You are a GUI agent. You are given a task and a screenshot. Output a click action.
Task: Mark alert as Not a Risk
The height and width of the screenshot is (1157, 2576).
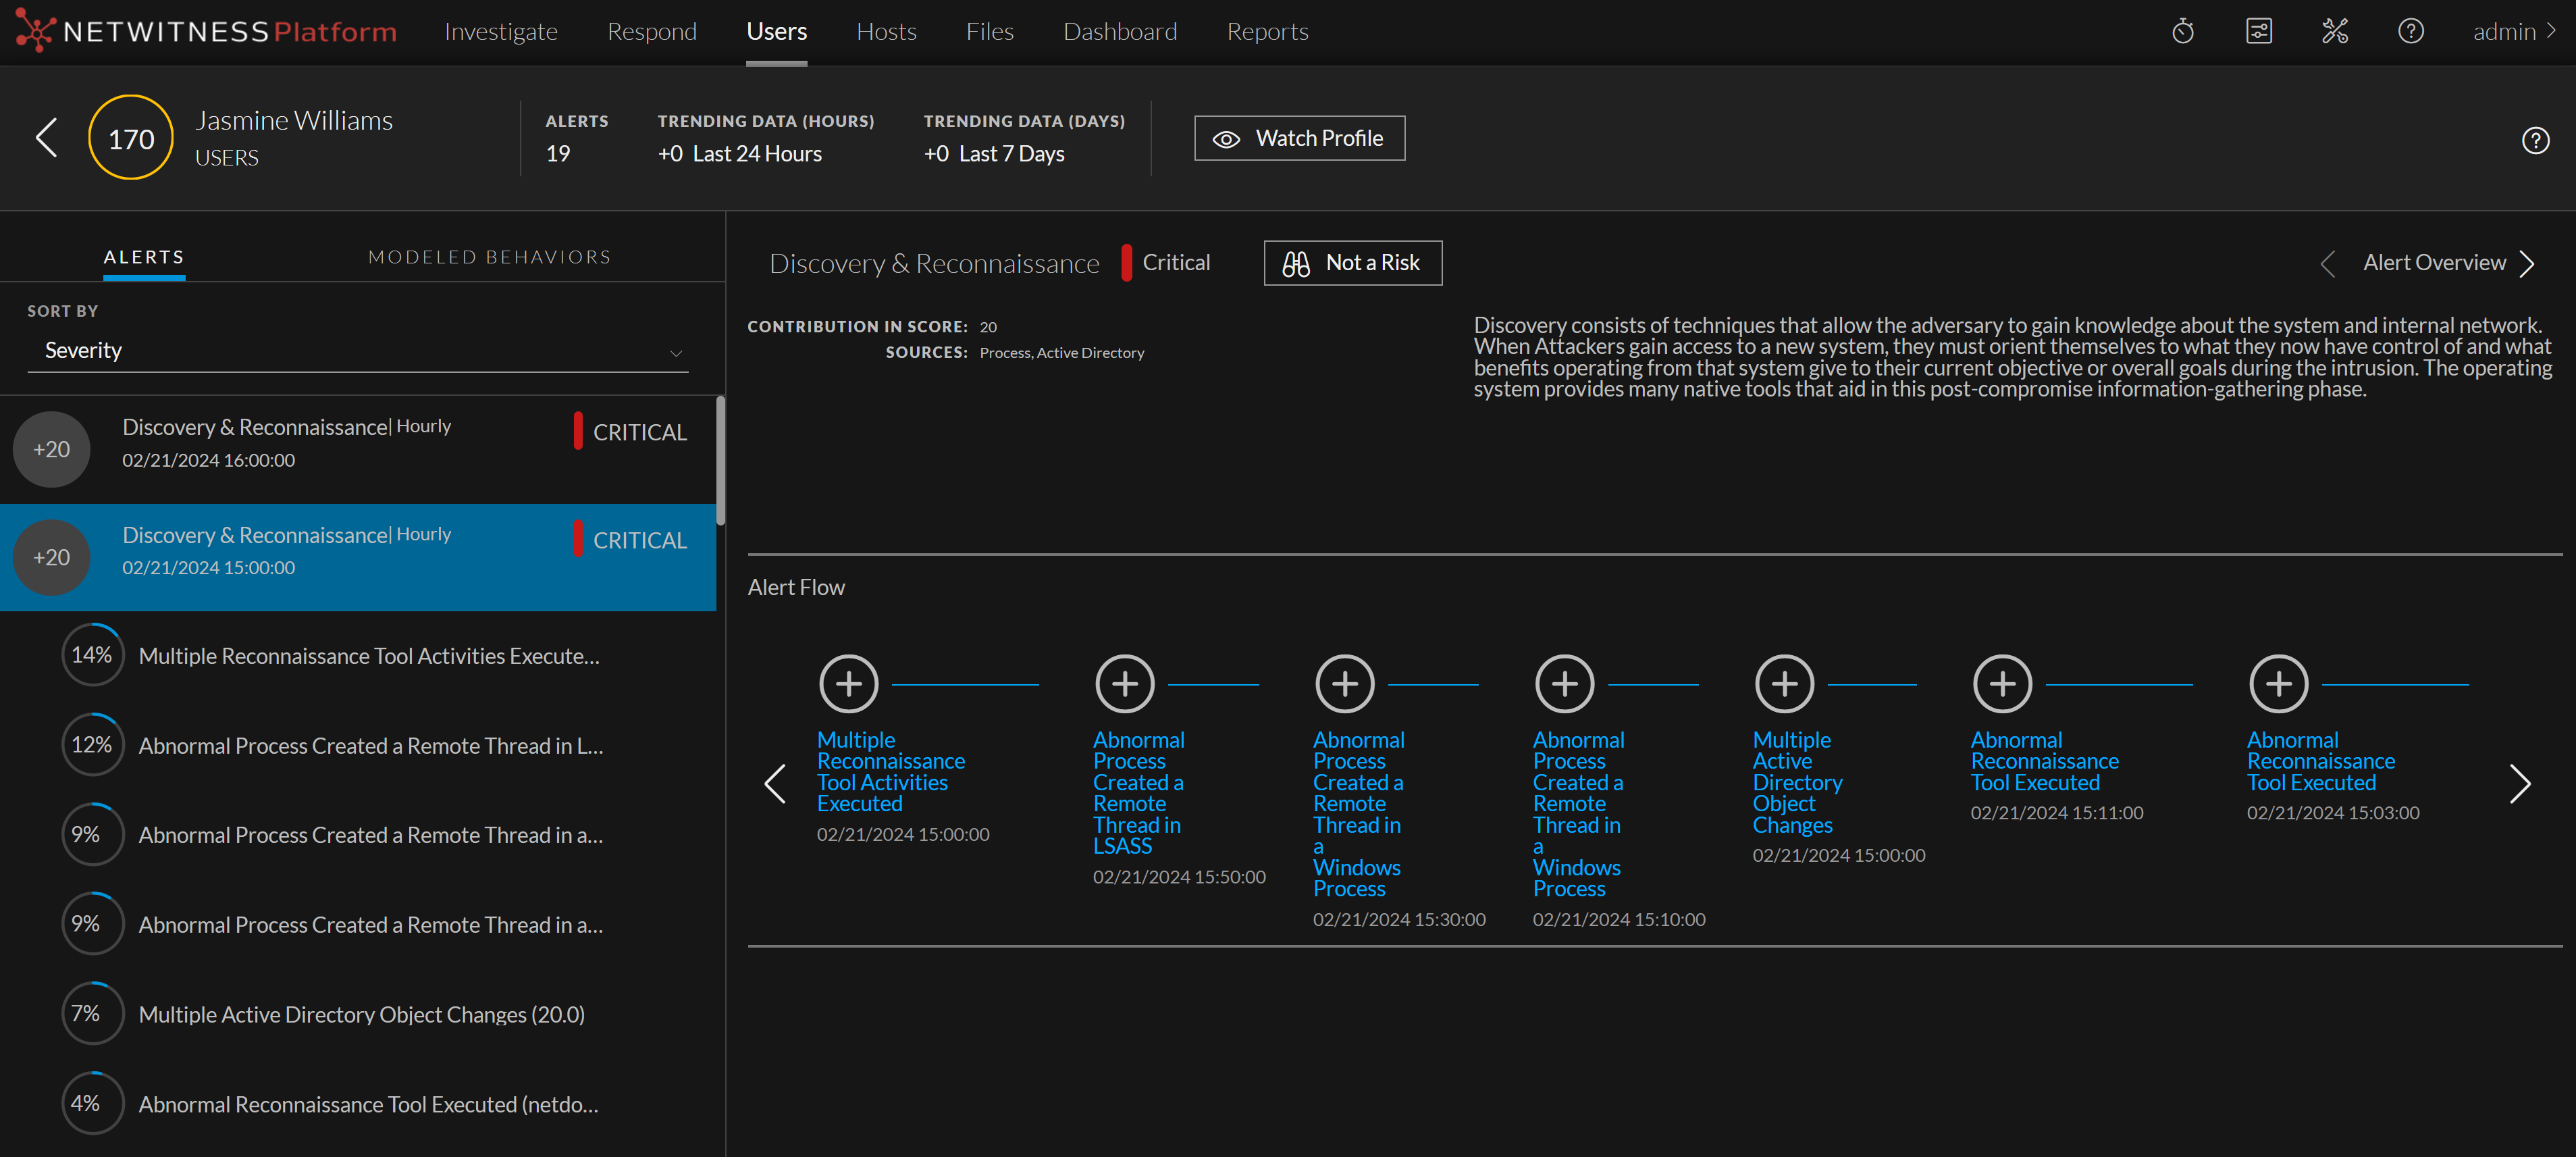[1352, 263]
